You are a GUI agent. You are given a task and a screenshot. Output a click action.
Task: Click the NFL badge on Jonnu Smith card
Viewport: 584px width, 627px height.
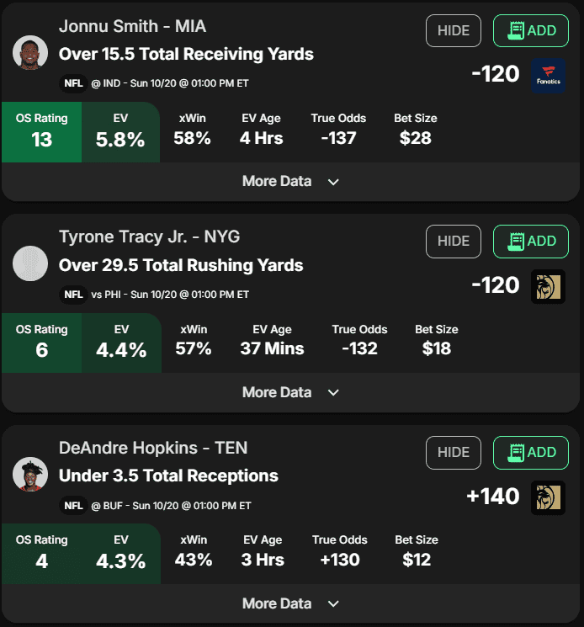pos(73,83)
